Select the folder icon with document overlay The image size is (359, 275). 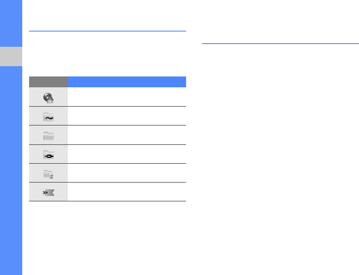point(49,174)
